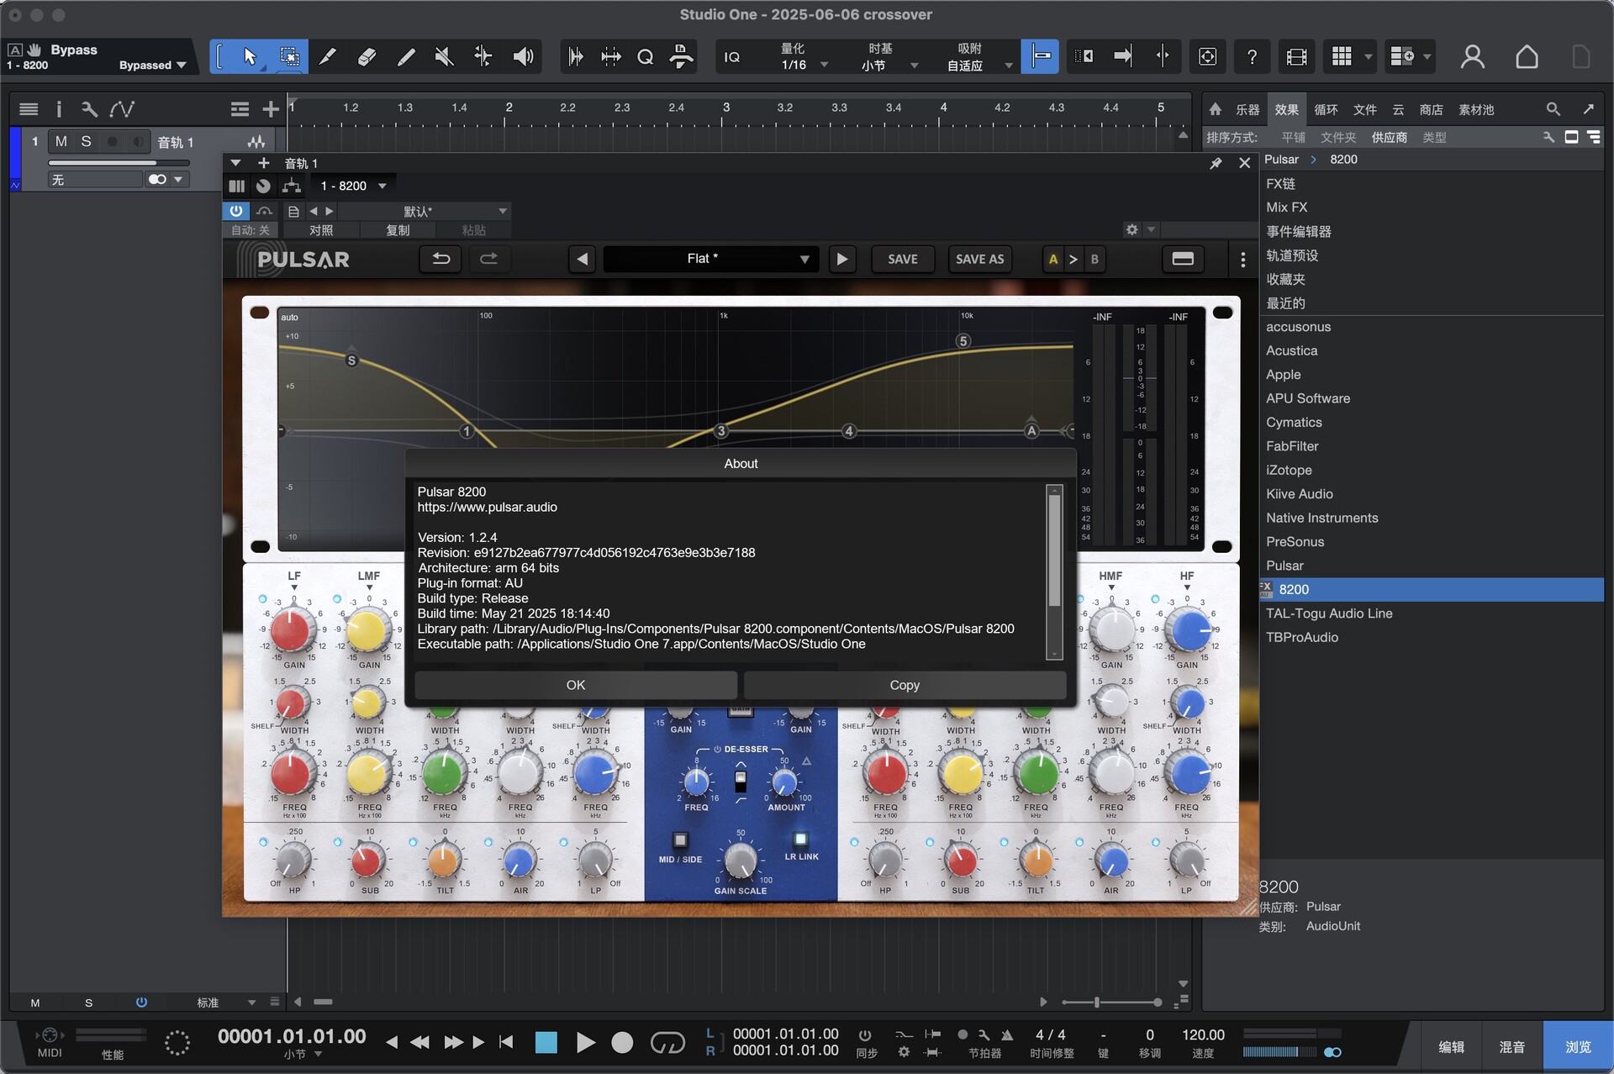Click OK in About dialog
Viewport: 1614px width, 1074px height.
coord(576,685)
